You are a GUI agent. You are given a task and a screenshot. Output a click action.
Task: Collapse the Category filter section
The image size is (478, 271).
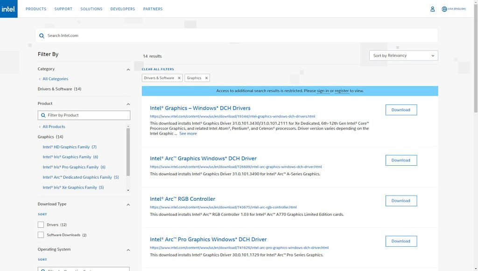tap(128, 69)
